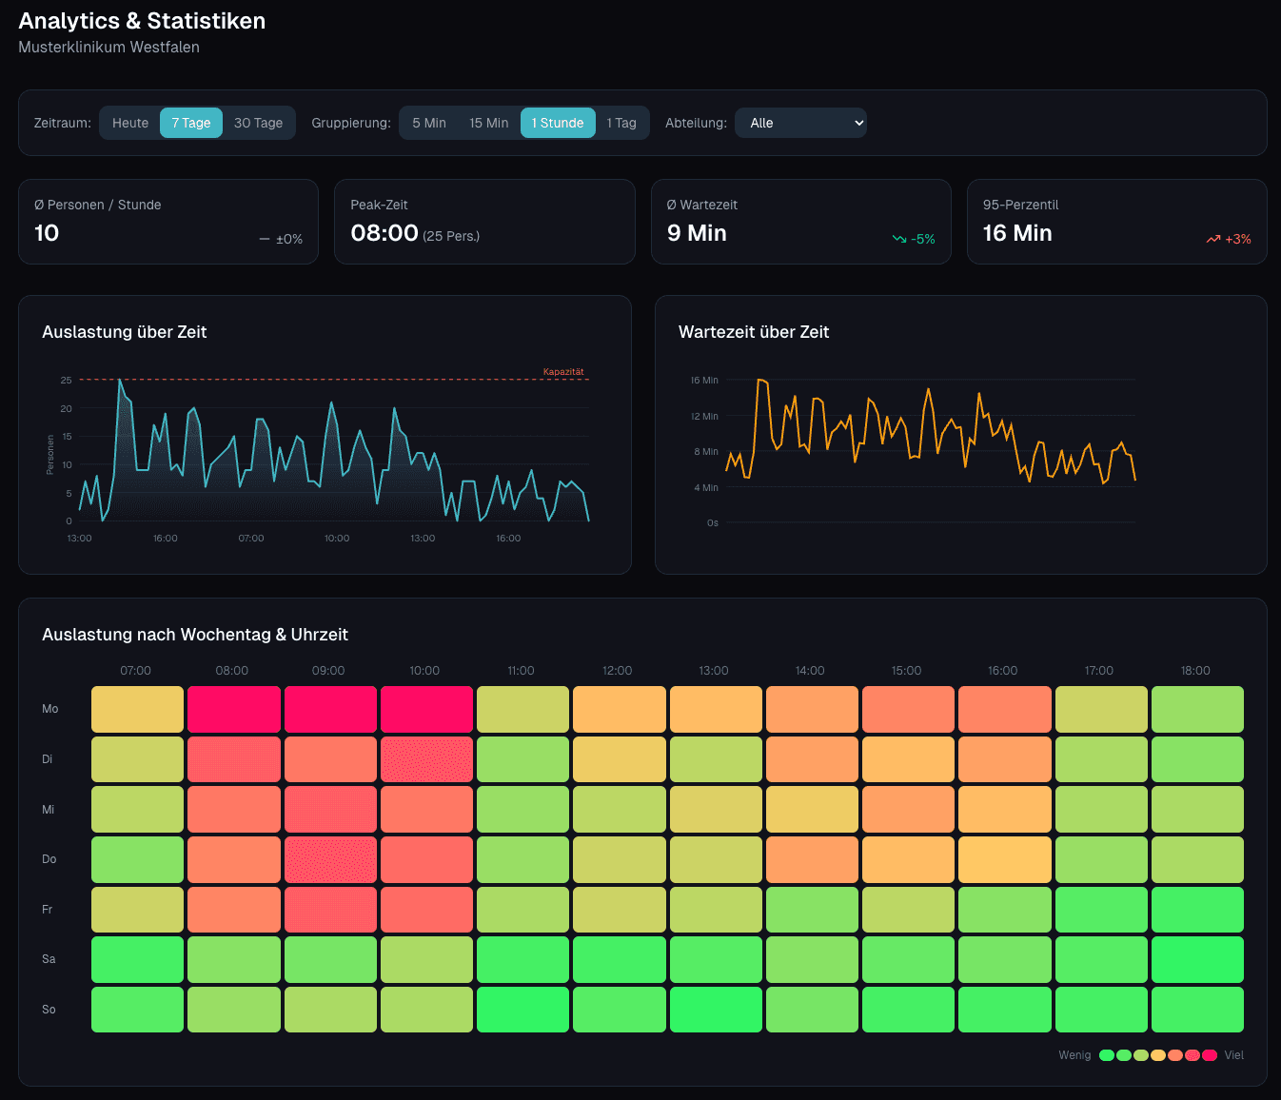The width and height of the screenshot is (1281, 1100).
Task: Select "30 Tage" as Zeitraum
Action: [258, 123]
